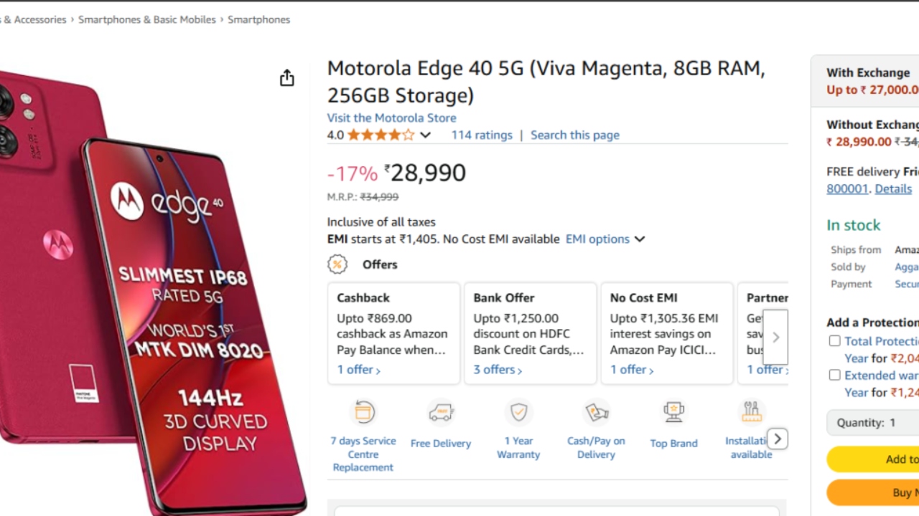Show next service features with arrow
Image resolution: width=919 pixels, height=516 pixels.
click(x=777, y=439)
